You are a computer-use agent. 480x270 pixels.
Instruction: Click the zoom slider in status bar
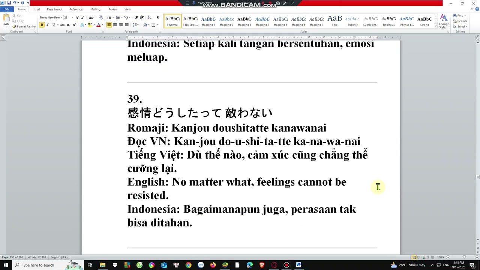click(x=464, y=257)
